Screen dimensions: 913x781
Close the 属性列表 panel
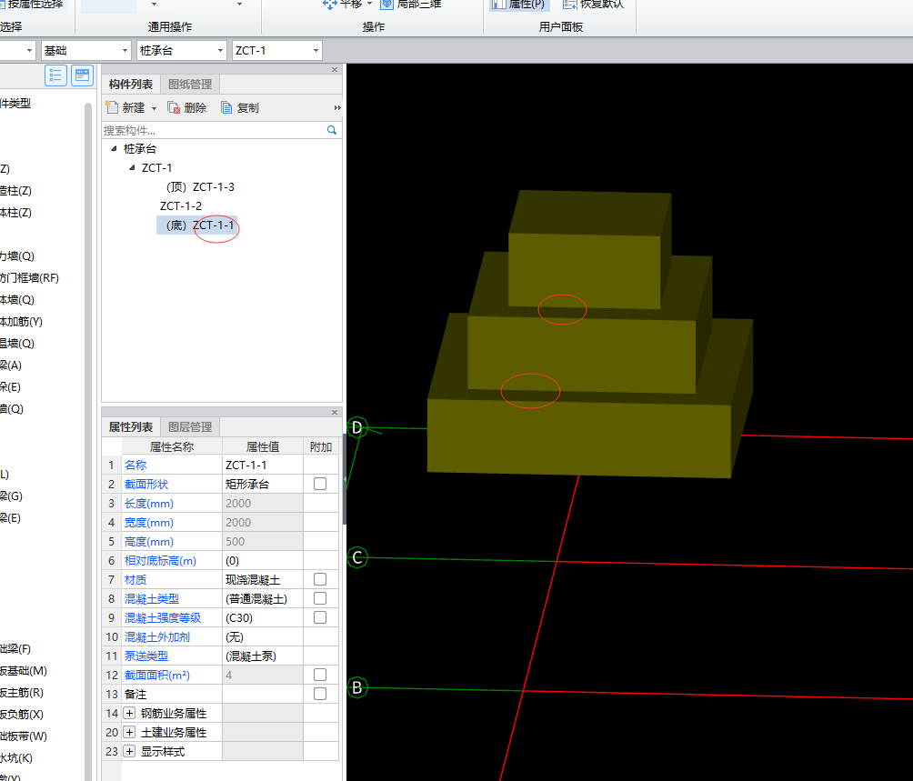click(x=335, y=412)
